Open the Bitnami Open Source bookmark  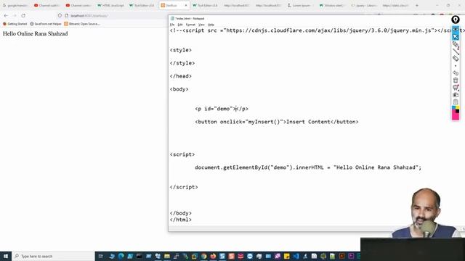click(x=82, y=24)
